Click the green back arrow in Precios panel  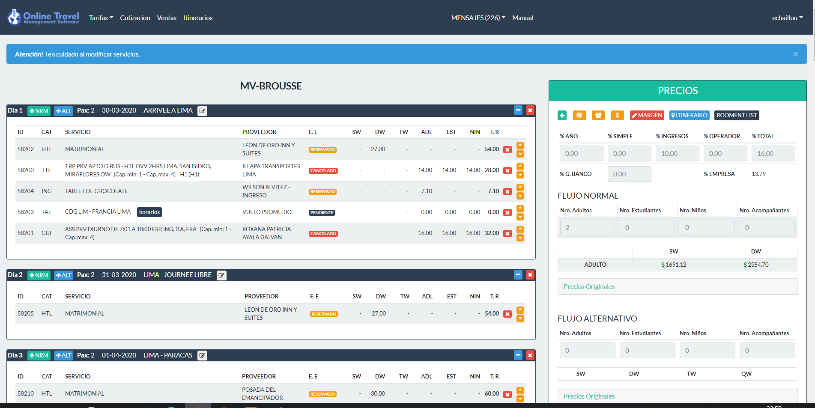[562, 115]
